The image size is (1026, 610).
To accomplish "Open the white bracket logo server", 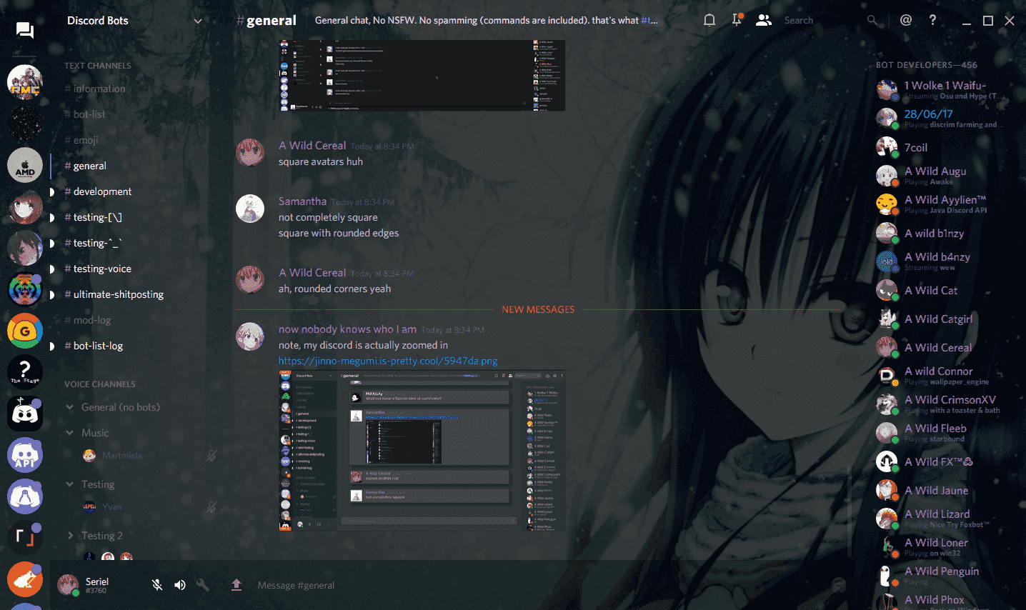I will (x=25, y=539).
